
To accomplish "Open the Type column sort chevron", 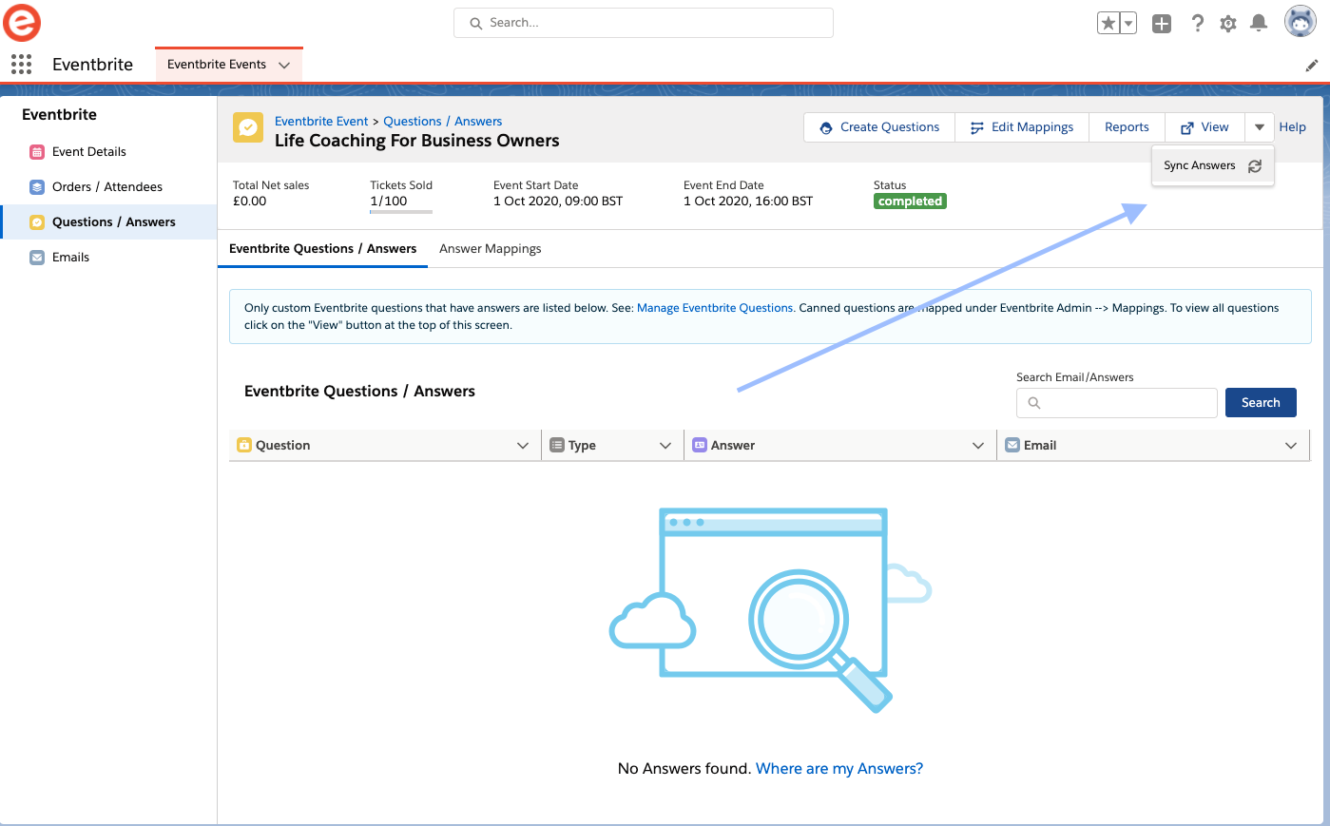I will point(665,446).
